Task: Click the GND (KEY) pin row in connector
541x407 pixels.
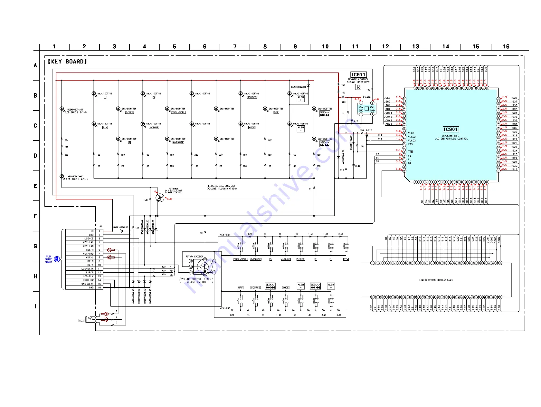Action: coord(84,284)
